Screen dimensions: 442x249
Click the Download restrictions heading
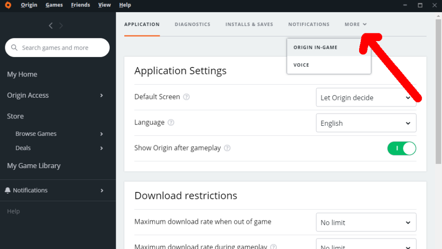pos(186,195)
